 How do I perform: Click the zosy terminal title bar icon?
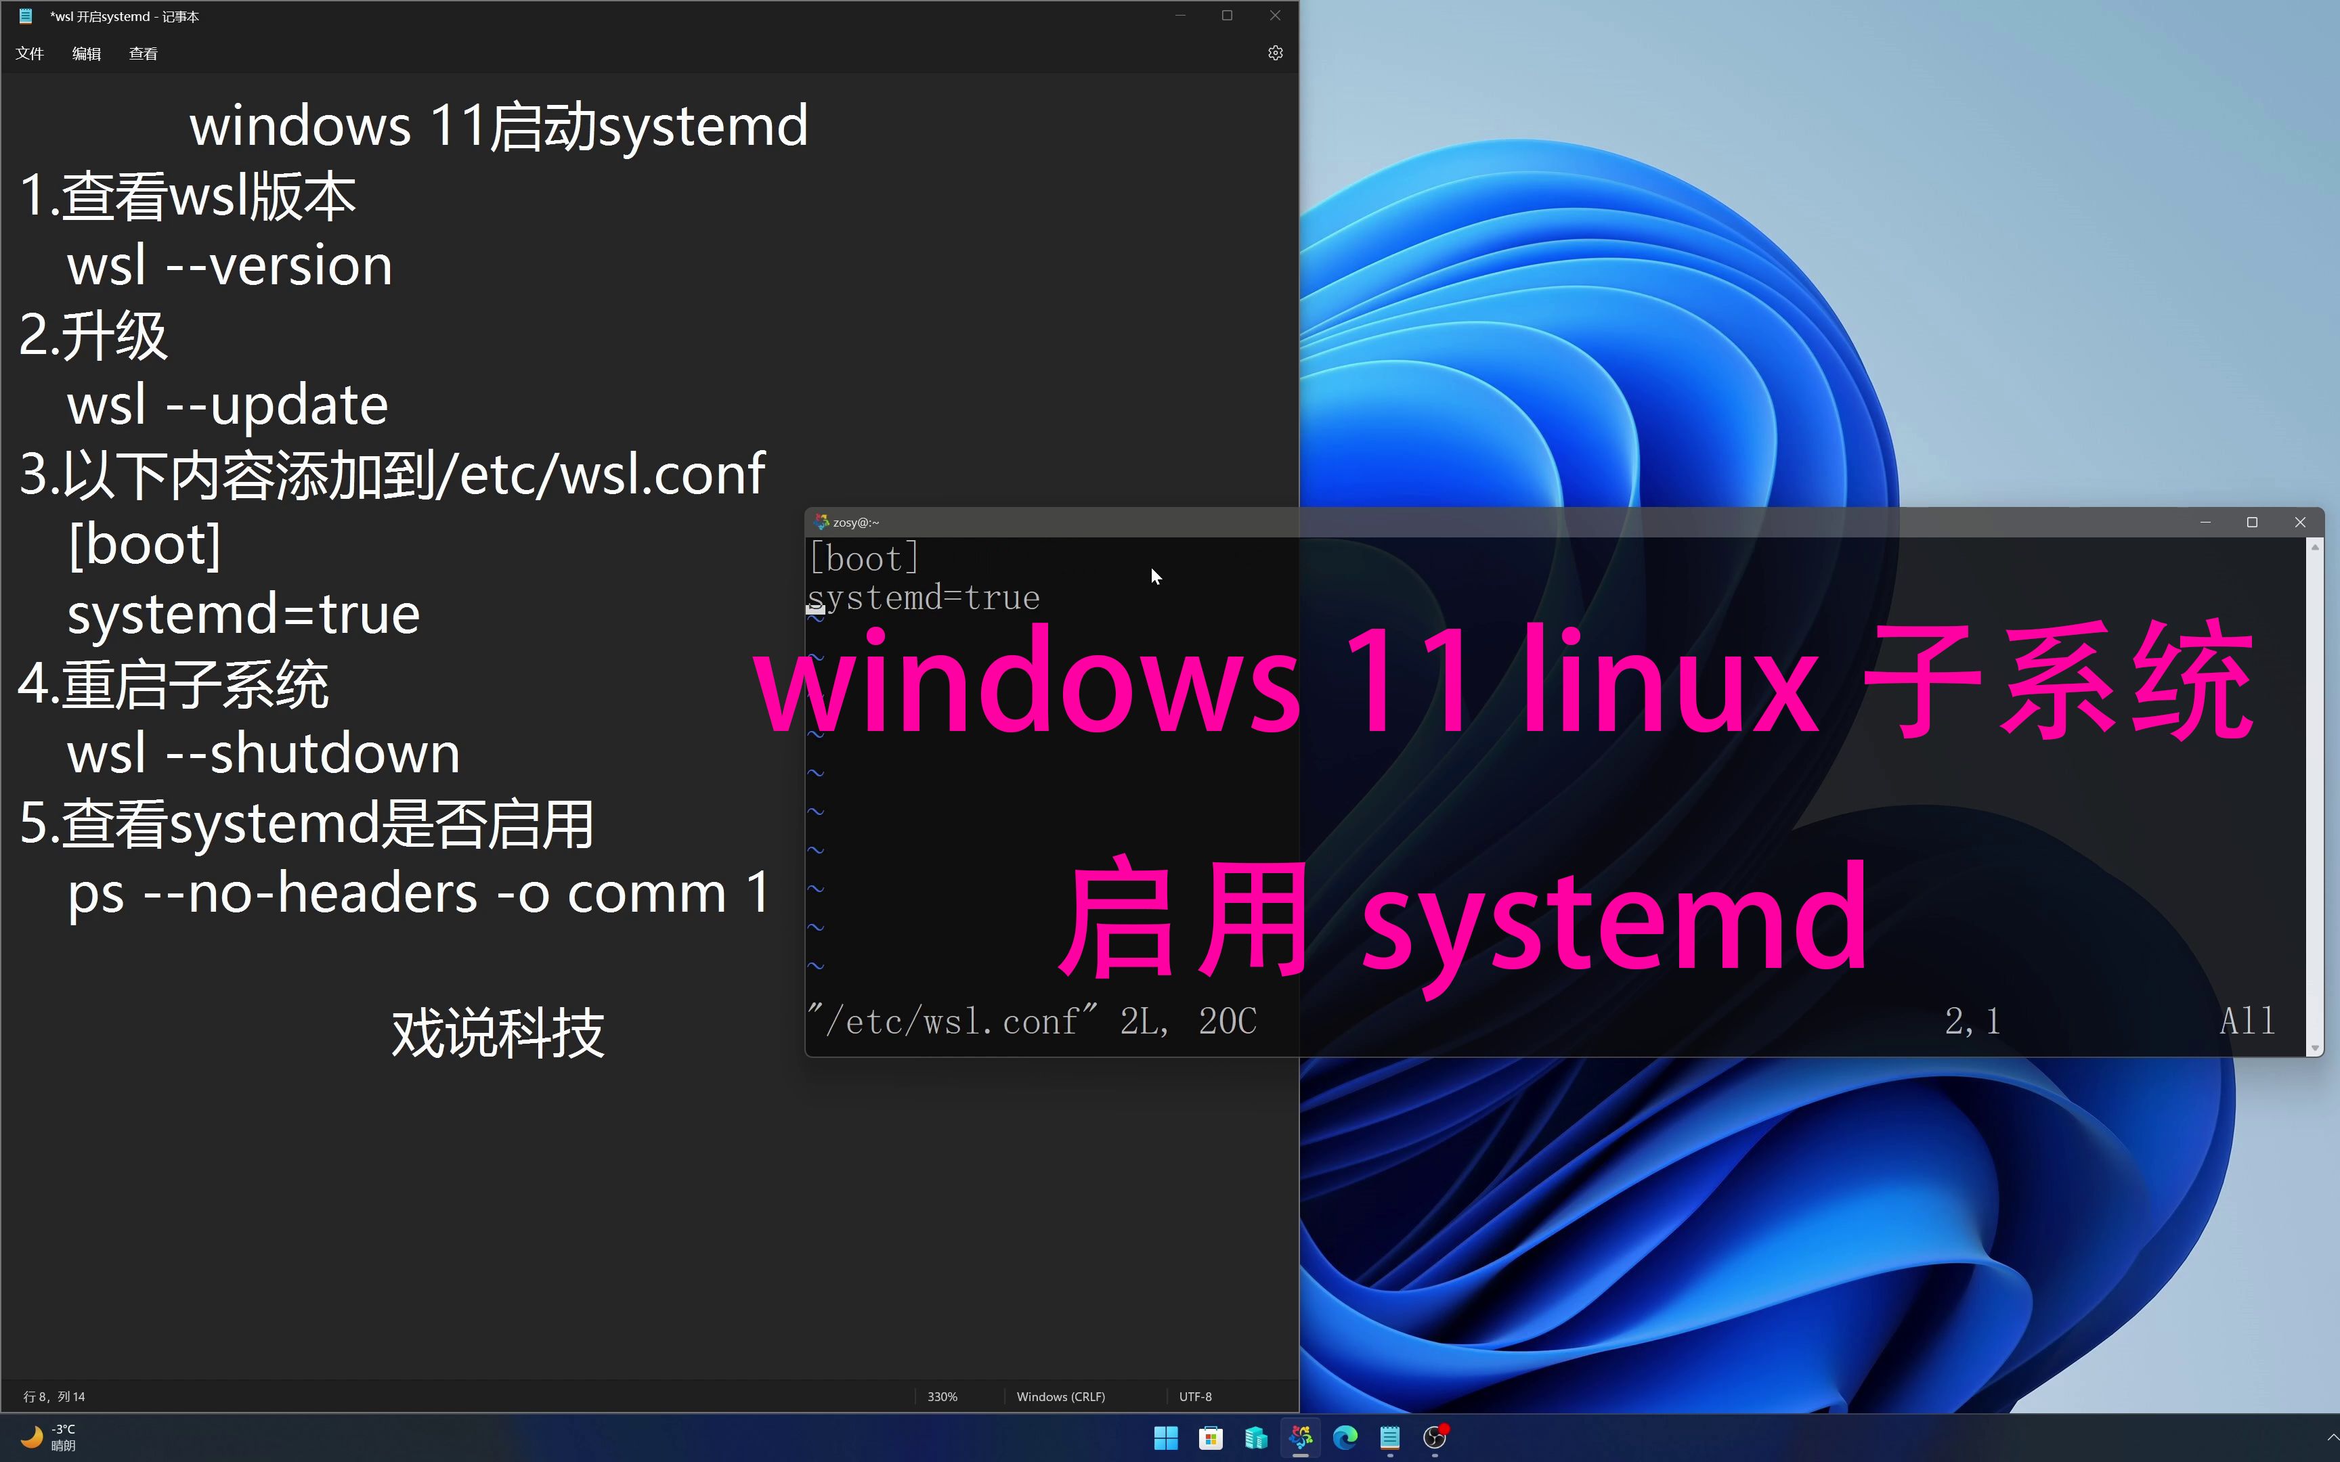(x=821, y=522)
